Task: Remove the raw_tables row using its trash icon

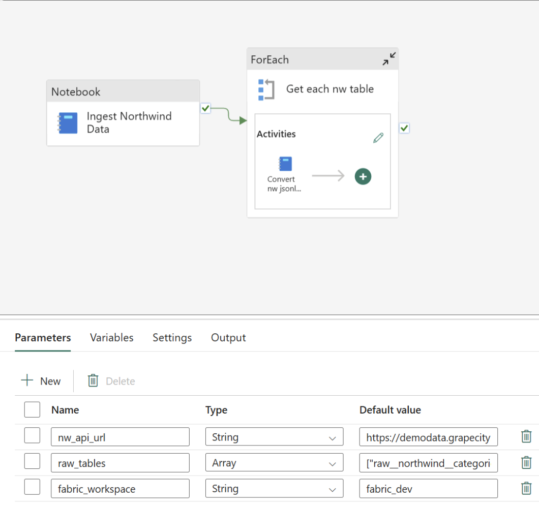Action: coord(526,462)
